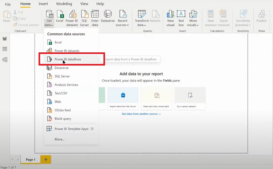The image size is (273, 169).
Task: Insert a New visual
Action: click(x=171, y=18)
